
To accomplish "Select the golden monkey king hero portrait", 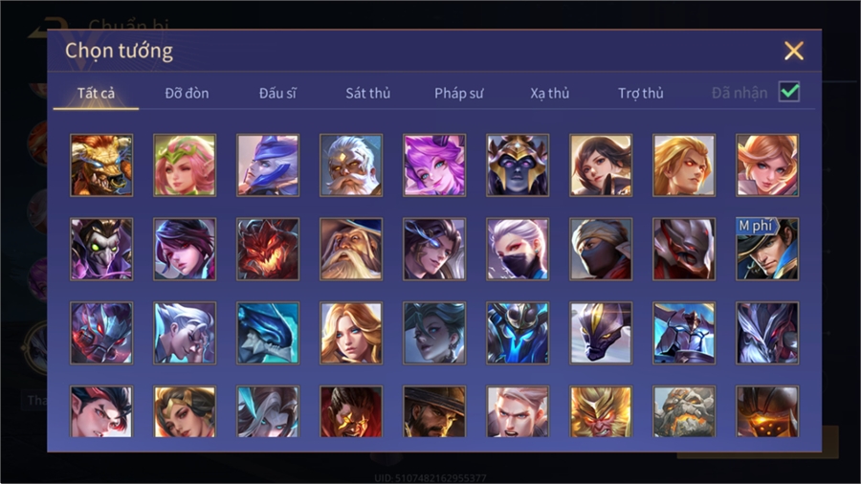I will pyautogui.click(x=601, y=411).
